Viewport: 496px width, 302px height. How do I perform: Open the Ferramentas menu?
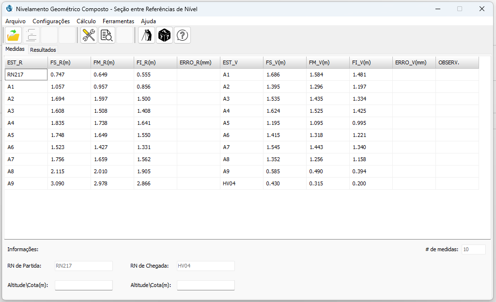click(118, 21)
